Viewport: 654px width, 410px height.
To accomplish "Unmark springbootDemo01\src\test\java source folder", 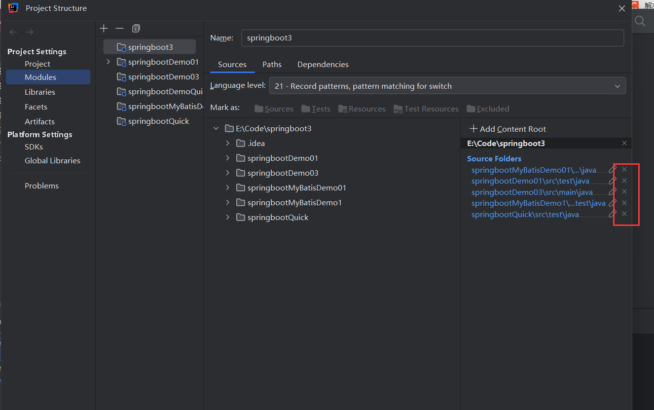I will tap(624, 181).
